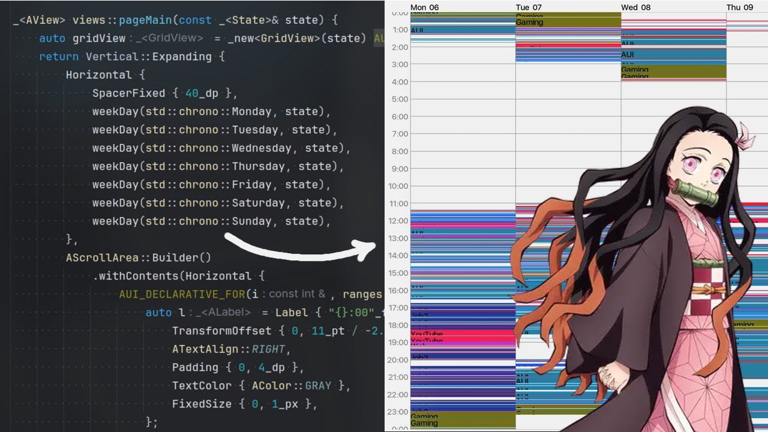Click the 8:00 time label

(x=400, y=152)
